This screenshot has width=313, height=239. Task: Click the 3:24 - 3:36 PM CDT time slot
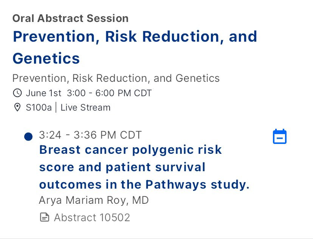(90, 135)
